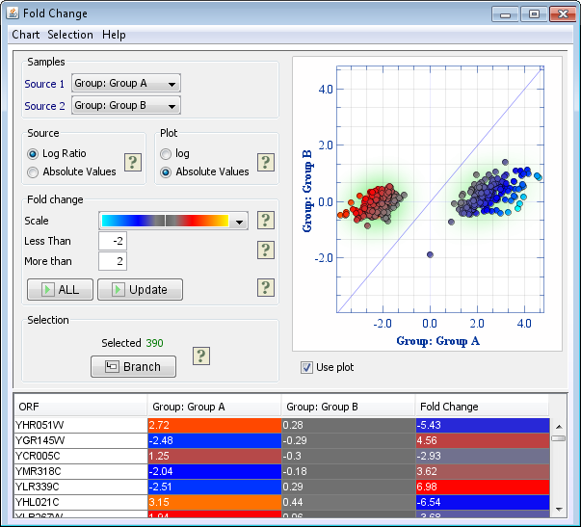Click Group: Group A column header
The width and height of the screenshot is (581, 527).
(x=215, y=407)
